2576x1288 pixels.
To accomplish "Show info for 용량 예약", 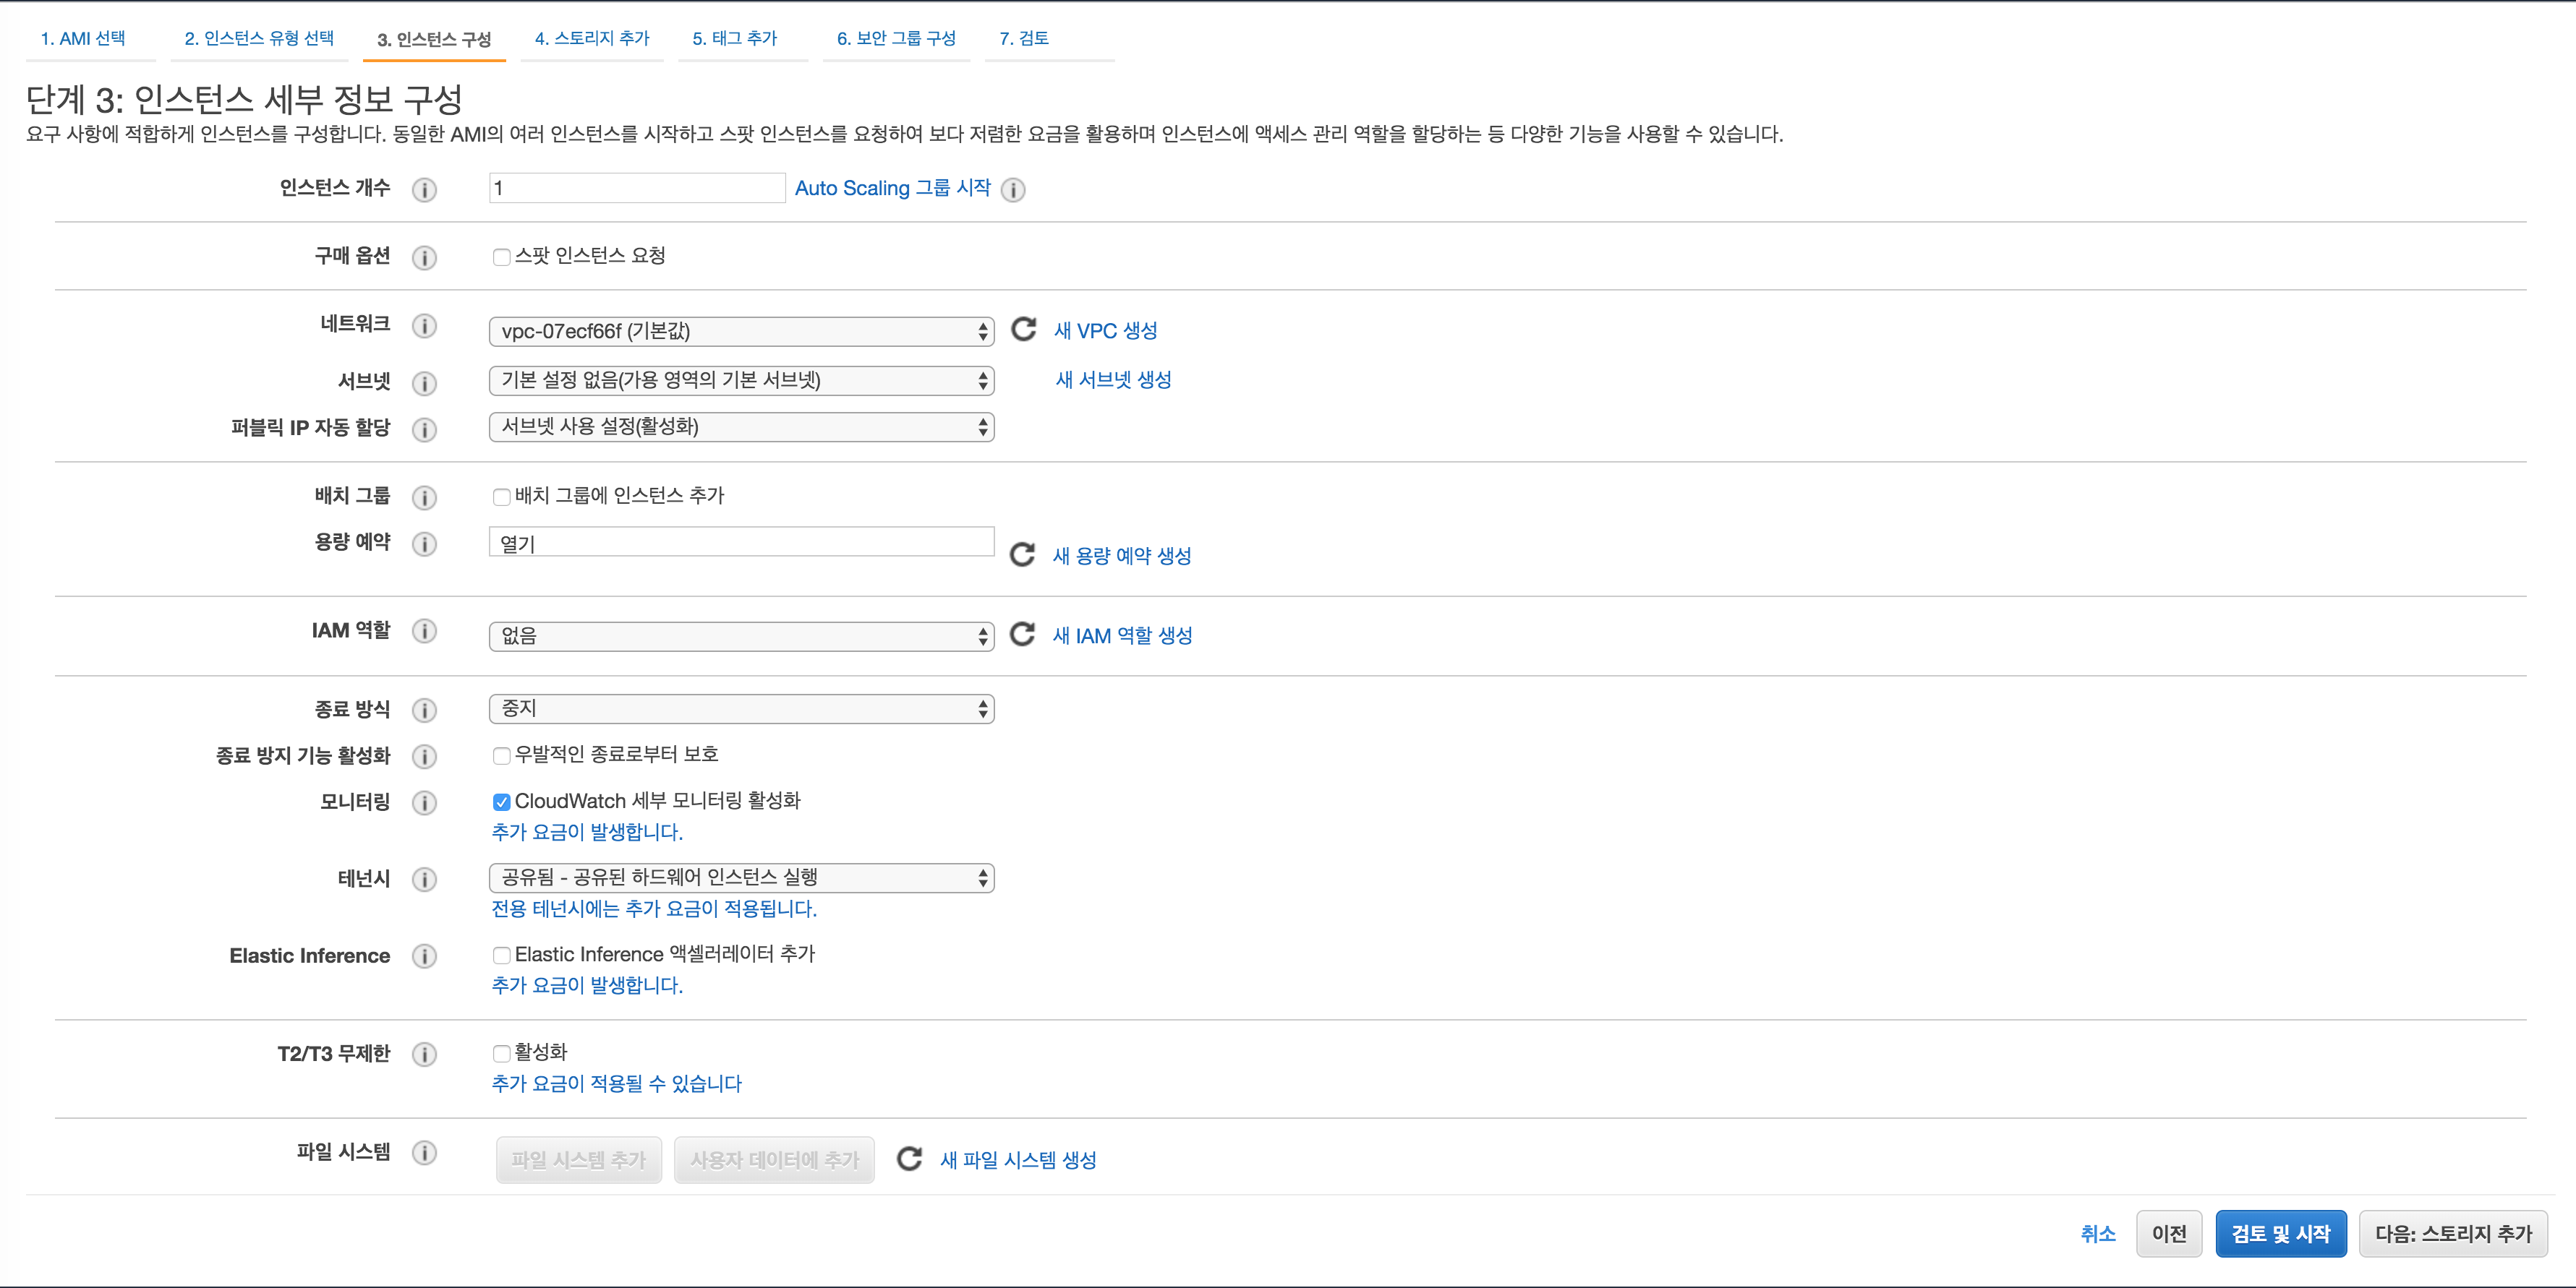I will [x=424, y=544].
